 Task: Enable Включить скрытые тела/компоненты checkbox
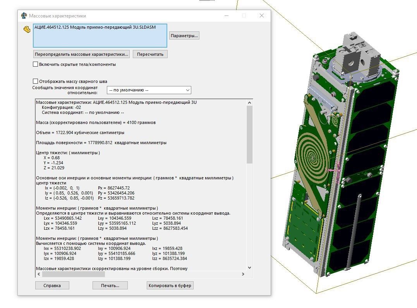point(36,64)
